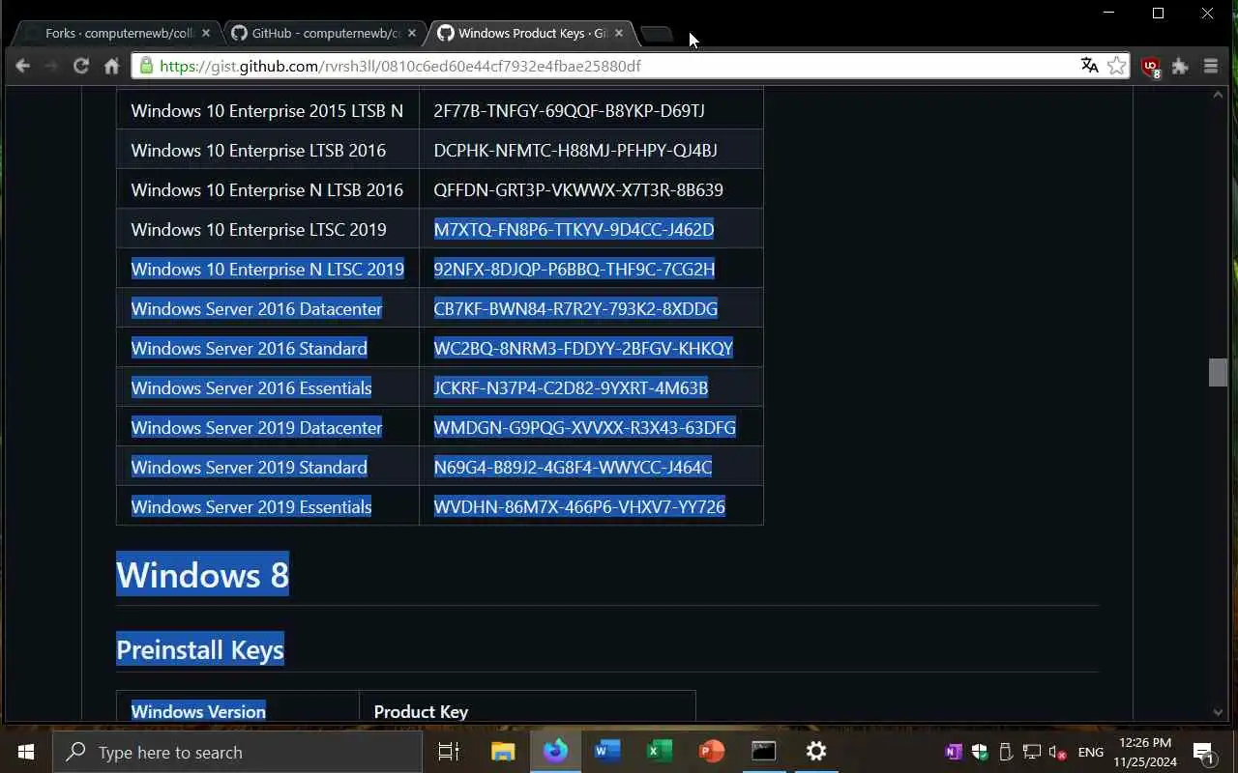Click the Windows Version column header

198,711
